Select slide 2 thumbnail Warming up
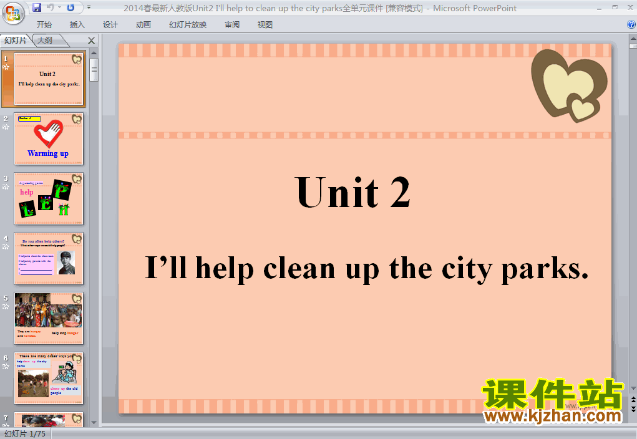This screenshot has width=637, height=439. point(49,138)
